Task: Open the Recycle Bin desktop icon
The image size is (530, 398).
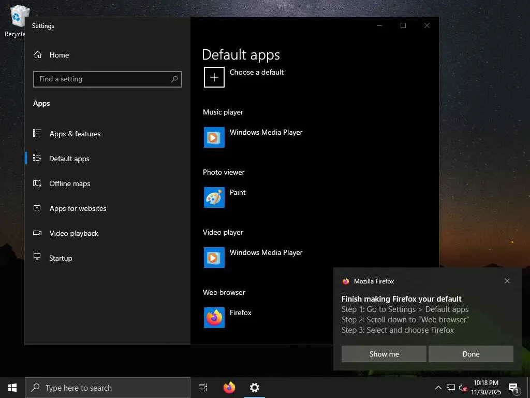Action: pyautogui.click(x=19, y=21)
